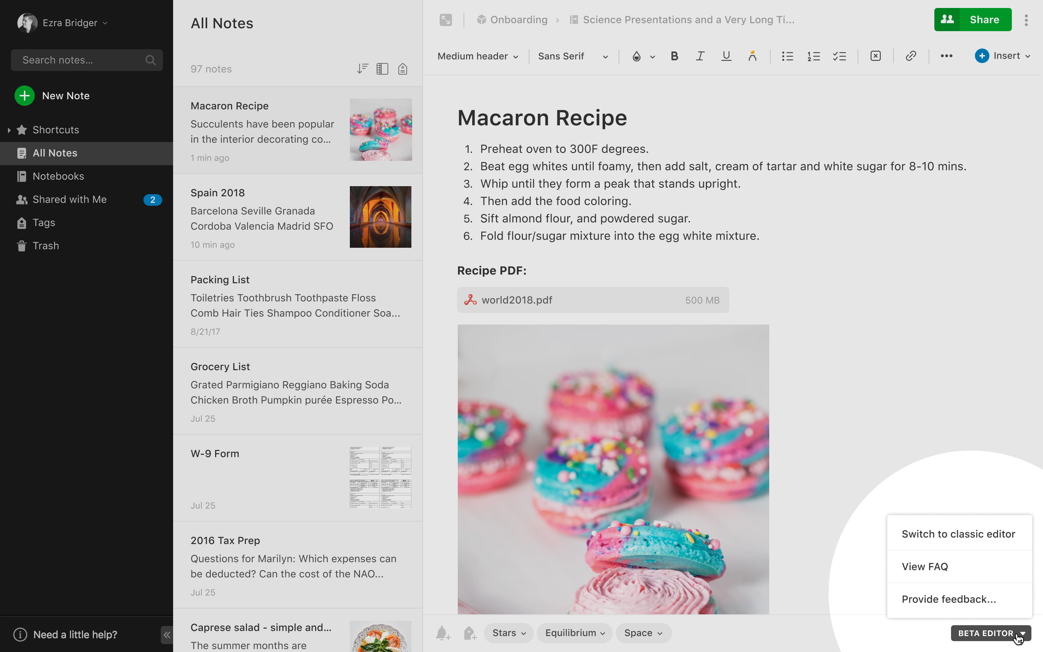Filter notes by tag using the tag icon
1043x652 pixels.
pos(402,68)
